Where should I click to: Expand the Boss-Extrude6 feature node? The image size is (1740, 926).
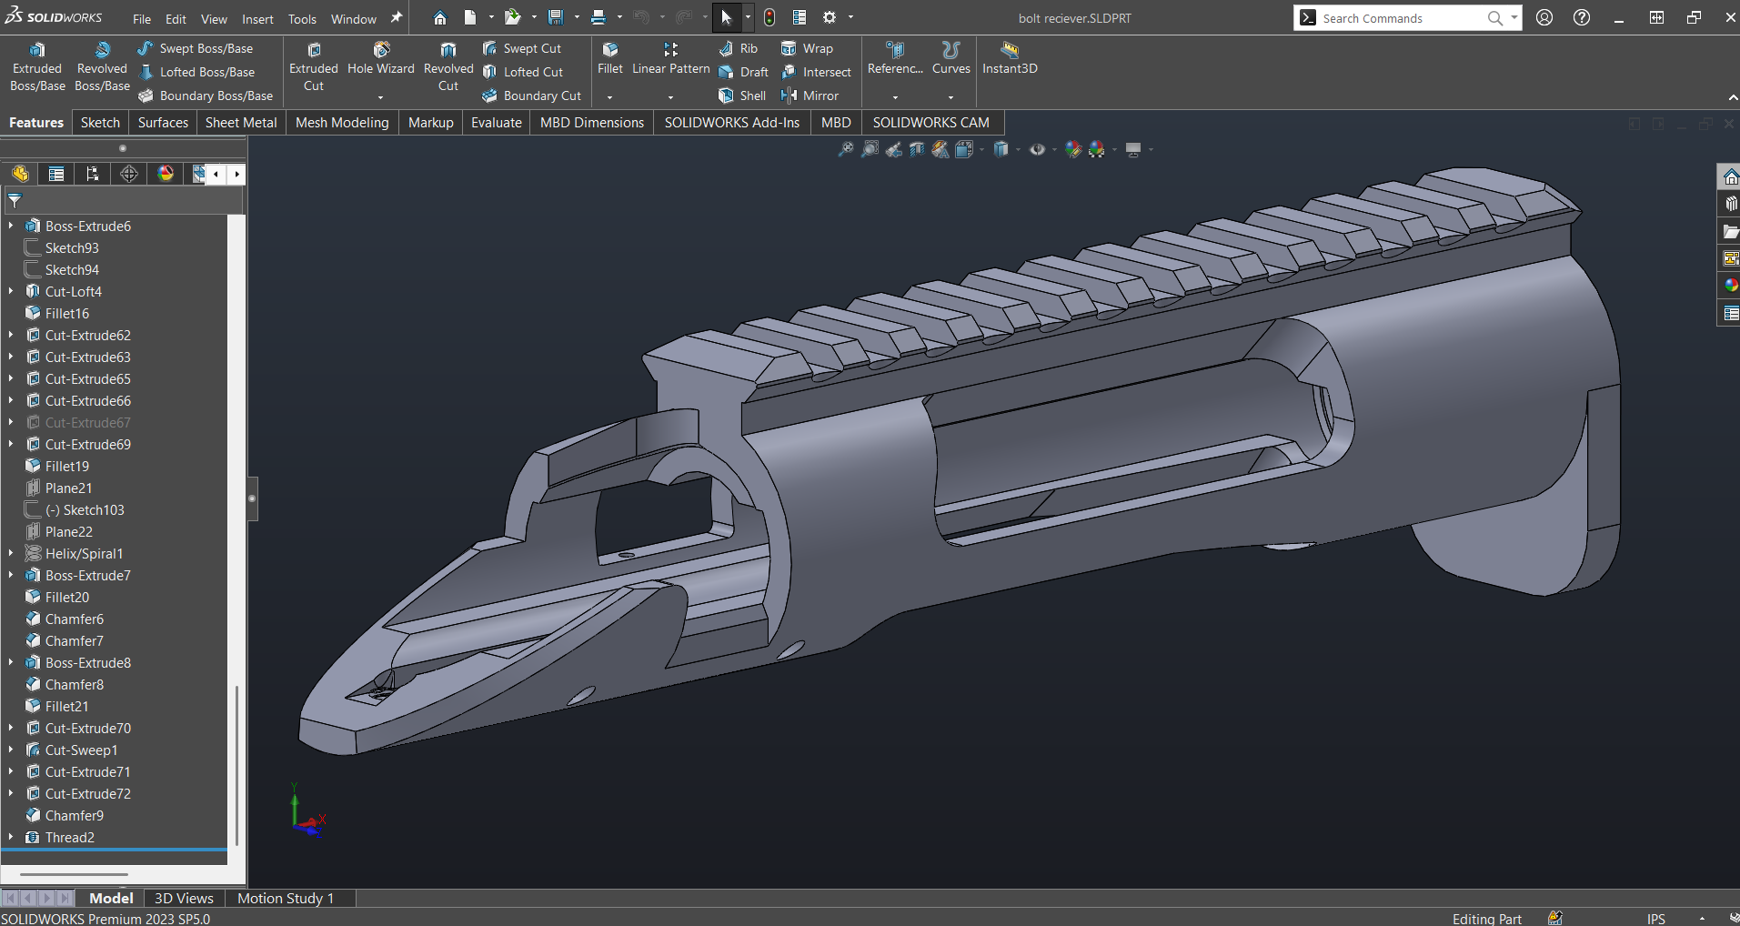11,226
